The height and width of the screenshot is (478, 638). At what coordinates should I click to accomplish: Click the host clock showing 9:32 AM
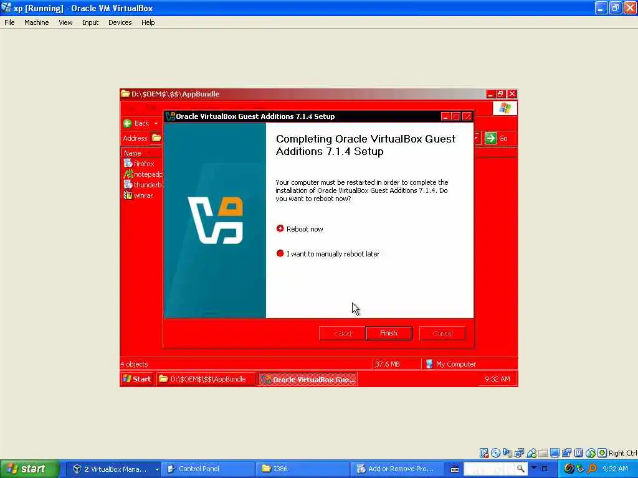coord(615,469)
